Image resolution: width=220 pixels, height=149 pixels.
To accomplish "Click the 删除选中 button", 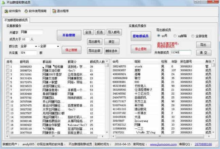I will tap(112, 51).
